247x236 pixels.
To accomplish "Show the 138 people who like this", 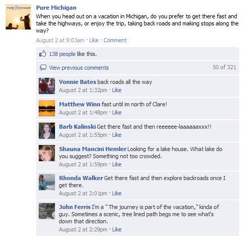I will 62,54.
